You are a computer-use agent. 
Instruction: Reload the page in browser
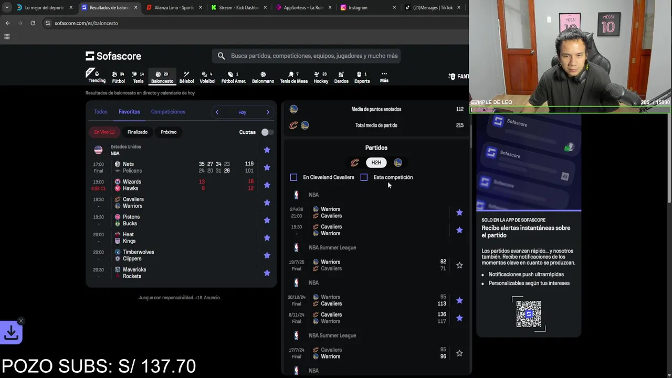click(33, 23)
